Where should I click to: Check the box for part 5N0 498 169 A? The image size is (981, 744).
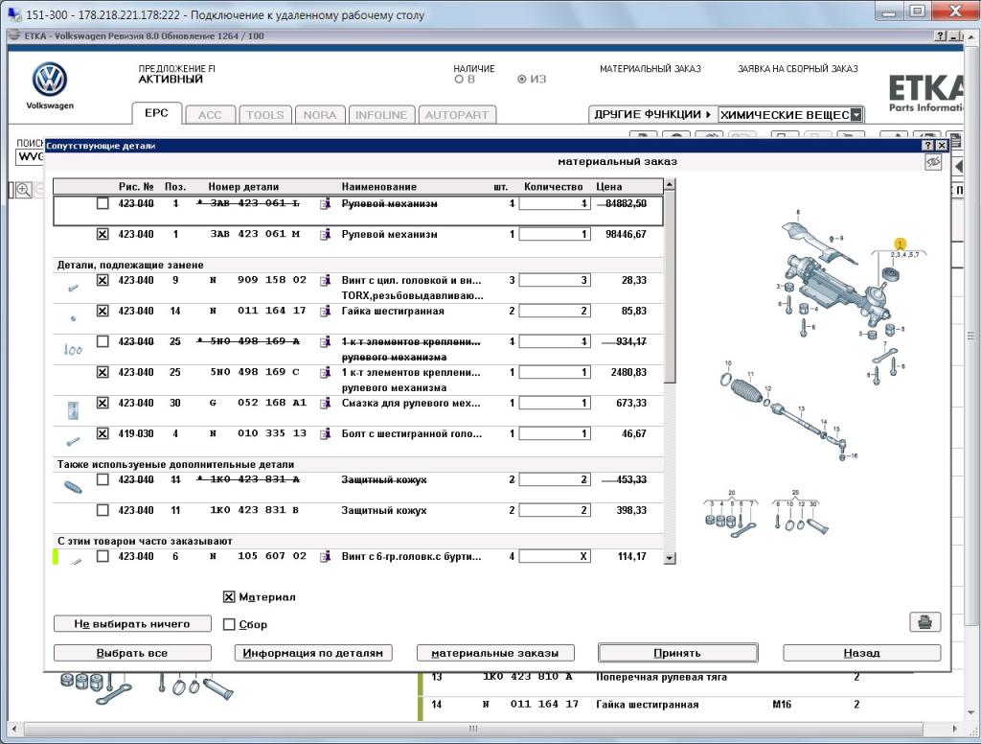[103, 341]
